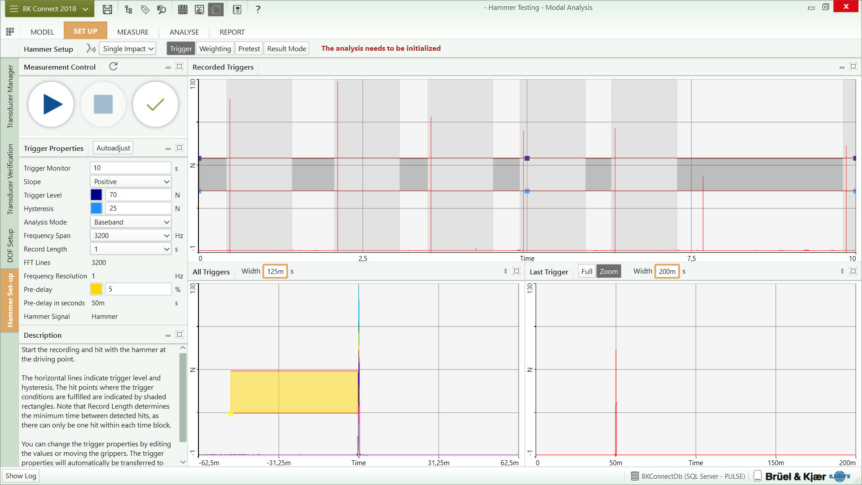
Task: Open the Single Impact dropdown
Action: 128,48
